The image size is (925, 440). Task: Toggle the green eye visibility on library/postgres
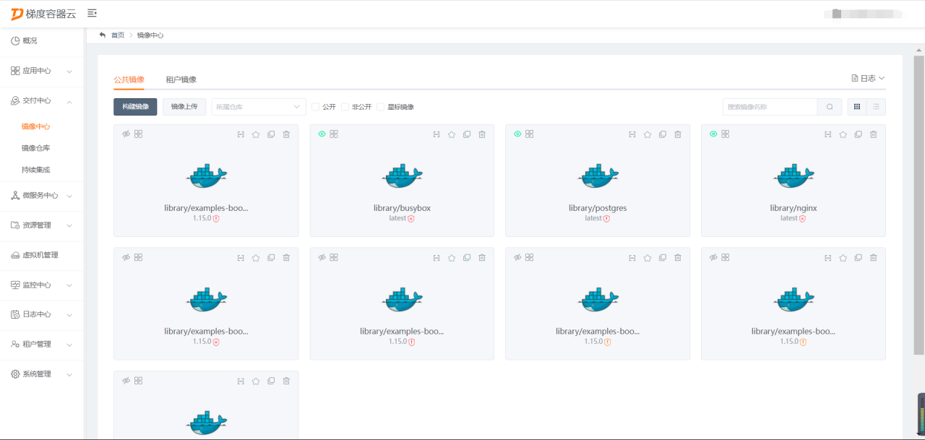click(x=517, y=134)
